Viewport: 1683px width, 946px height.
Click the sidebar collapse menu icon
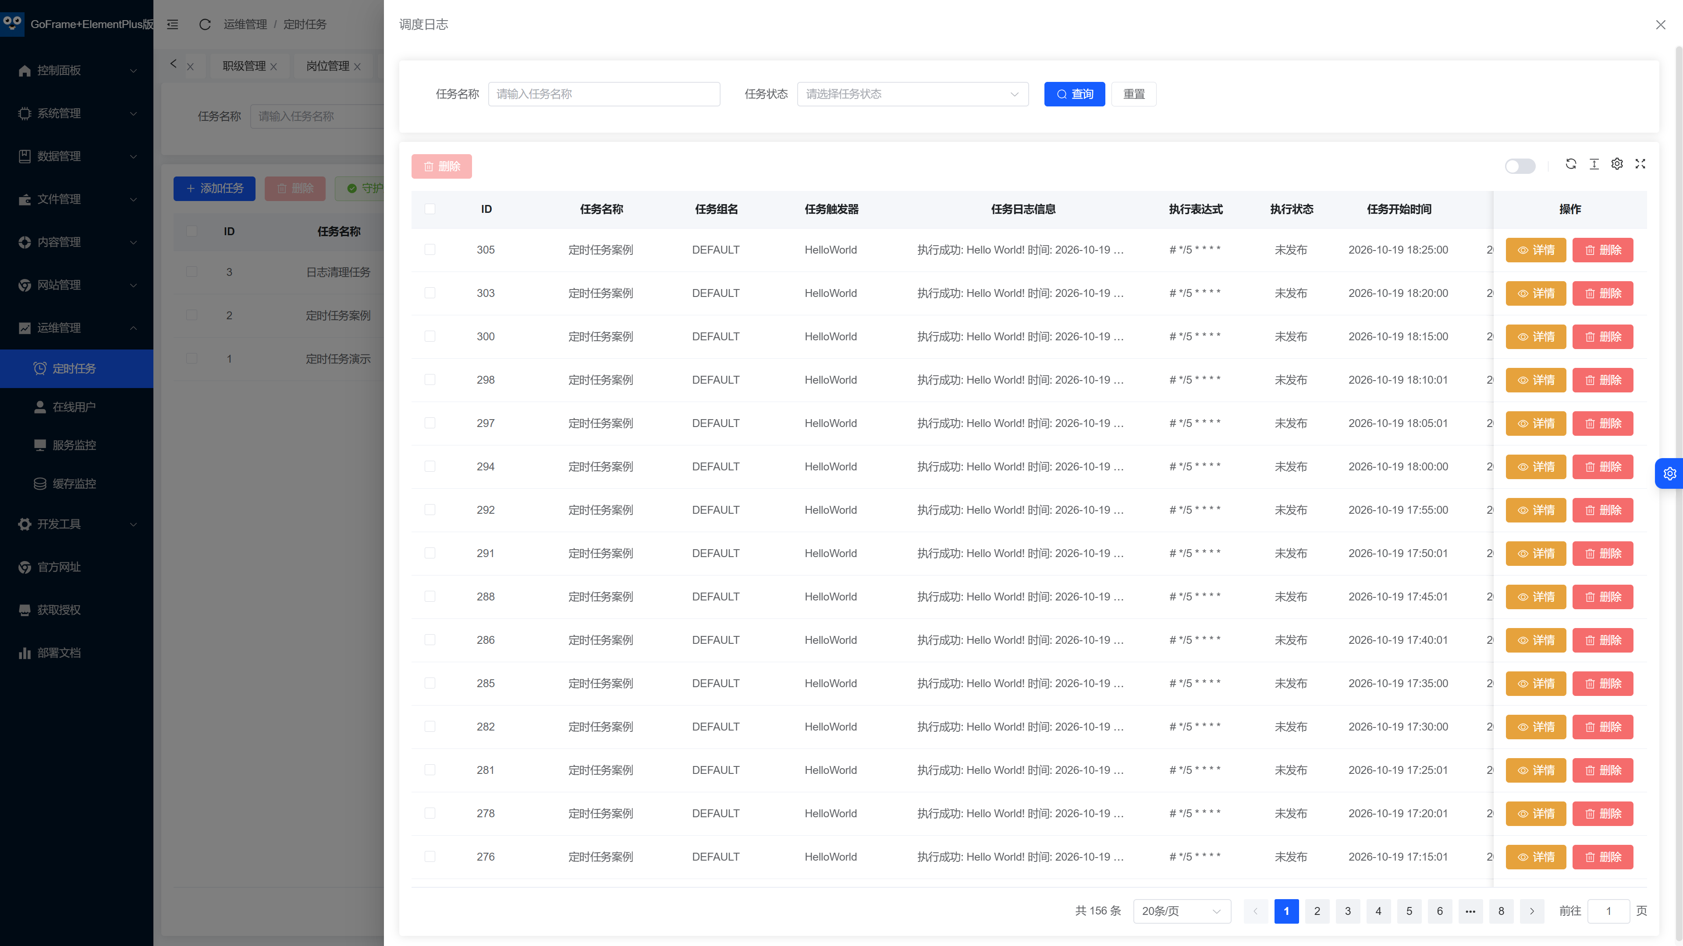[173, 24]
